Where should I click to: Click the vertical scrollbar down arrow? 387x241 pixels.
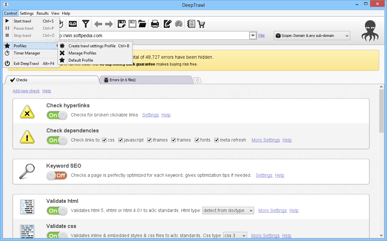(x=381, y=235)
